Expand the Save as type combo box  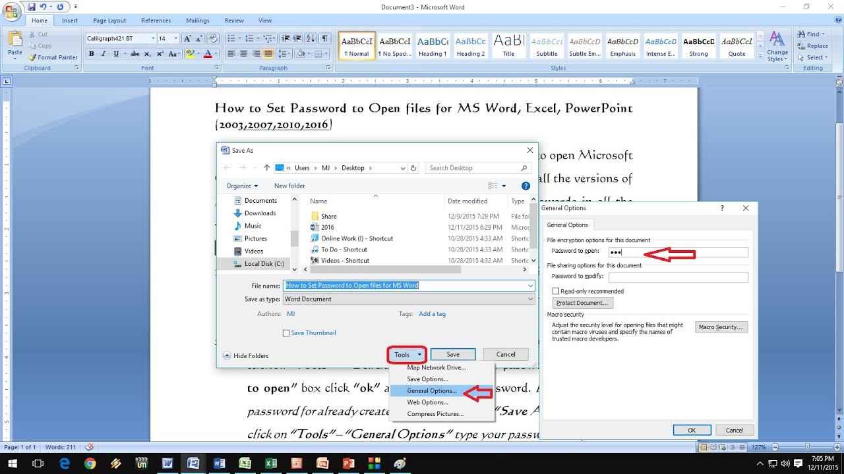coord(409,299)
